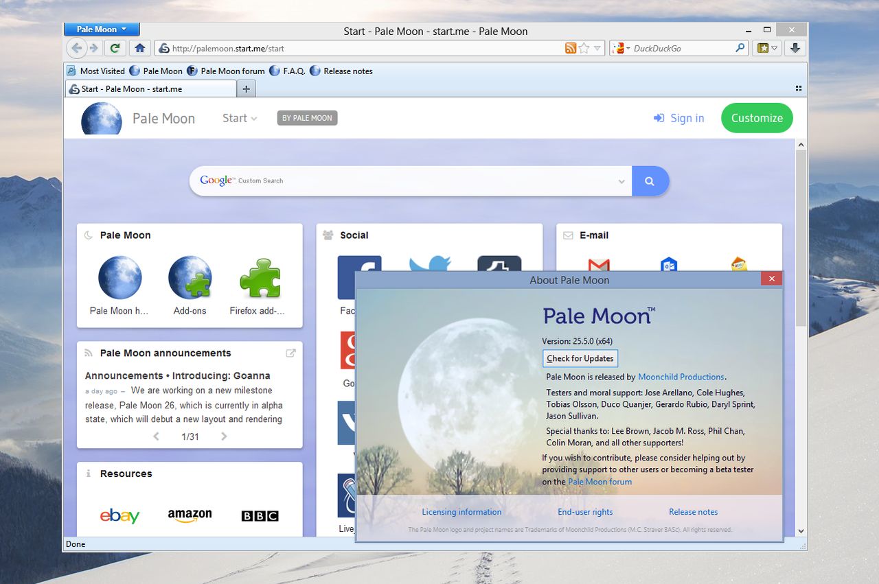Open the bookmark star dropdown arrow

[x=597, y=48]
